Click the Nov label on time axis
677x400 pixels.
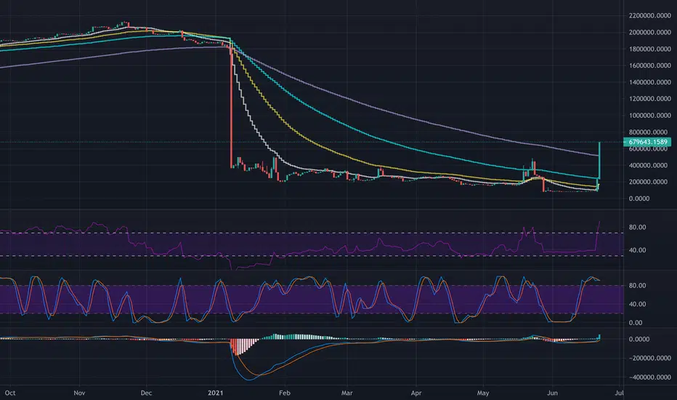(x=79, y=393)
